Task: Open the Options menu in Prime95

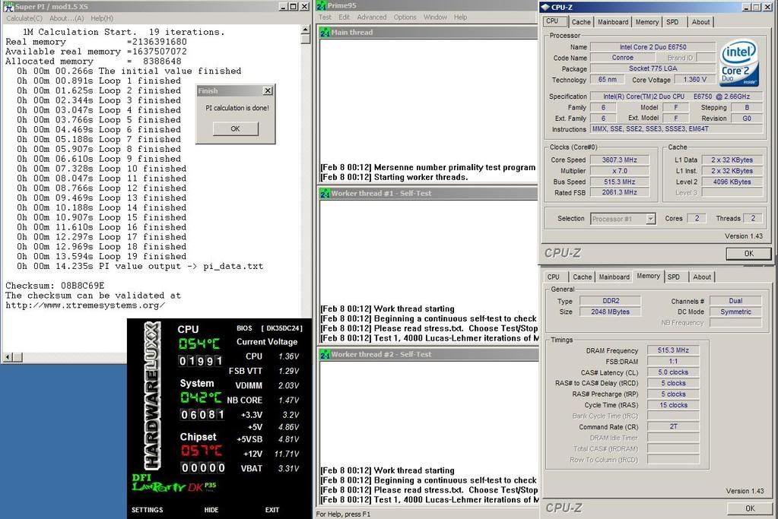Action: click(x=405, y=17)
